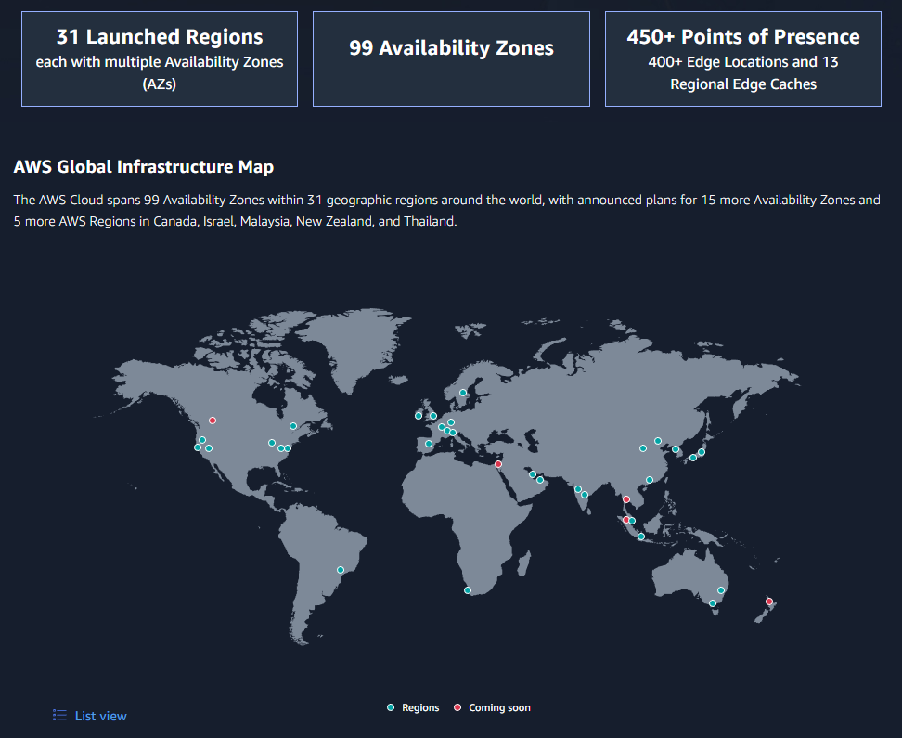Select the red coming-soon marker in Israel
The width and height of the screenshot is (902, 738).
(498, 464)
